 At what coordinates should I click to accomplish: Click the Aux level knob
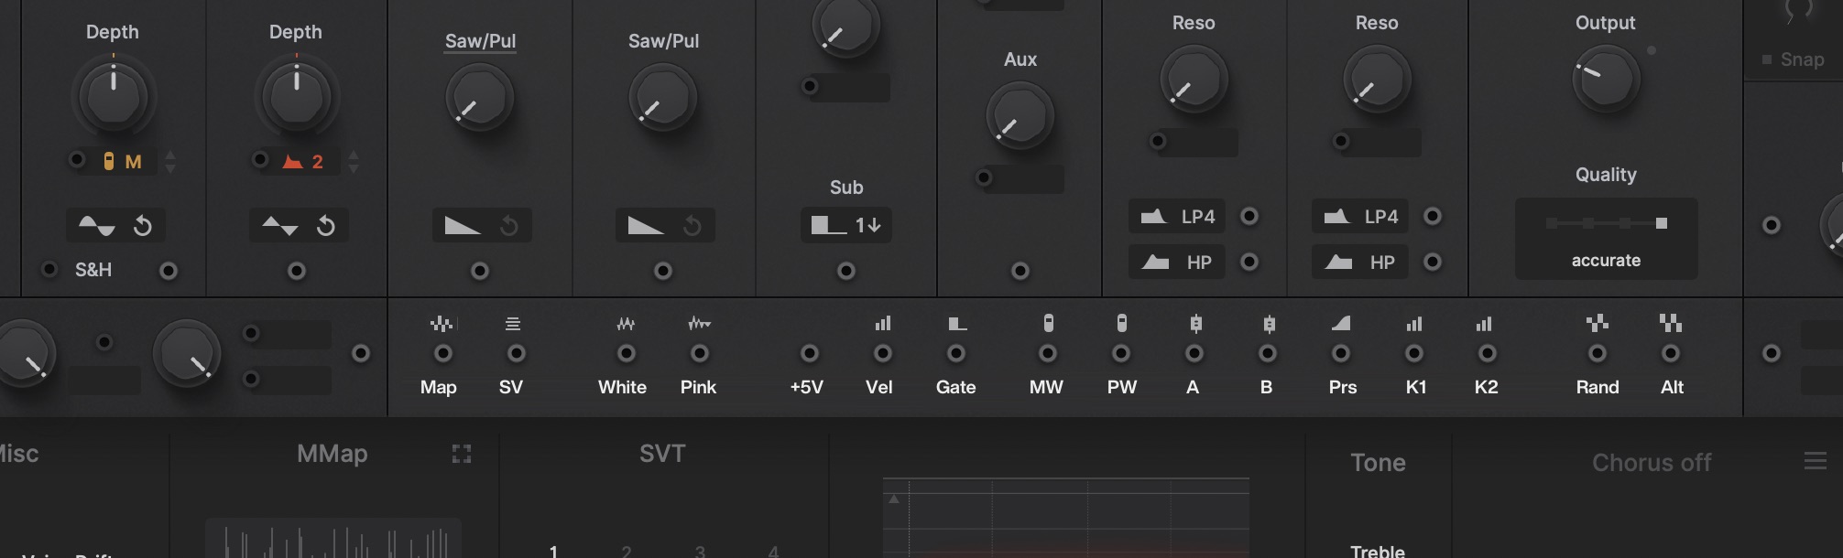[1020, 115]
